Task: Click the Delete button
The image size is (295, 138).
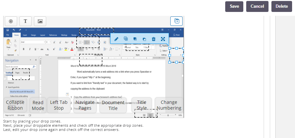Action: pos(282,6)
